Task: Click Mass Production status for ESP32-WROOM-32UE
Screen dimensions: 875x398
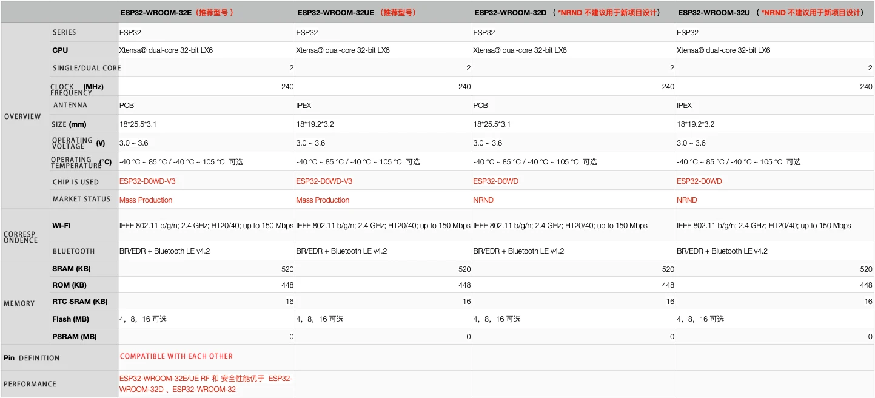Action: [x=323, y=200]
